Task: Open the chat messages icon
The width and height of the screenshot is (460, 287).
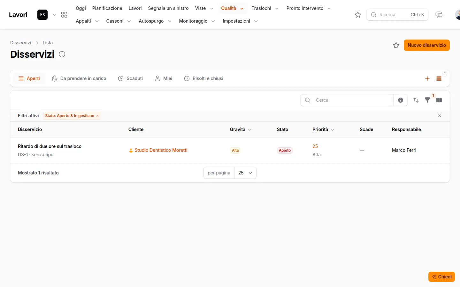Action: click(x=439, y=15)
